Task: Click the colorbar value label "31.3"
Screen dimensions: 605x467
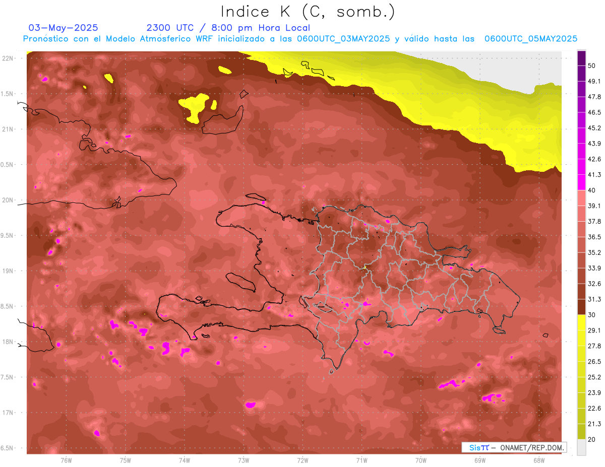Action: (x=594, y=299)
